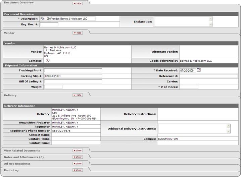Open the Date Received calendar picker
This screenshot has height=177, width=241.
[x=199, y=70]
